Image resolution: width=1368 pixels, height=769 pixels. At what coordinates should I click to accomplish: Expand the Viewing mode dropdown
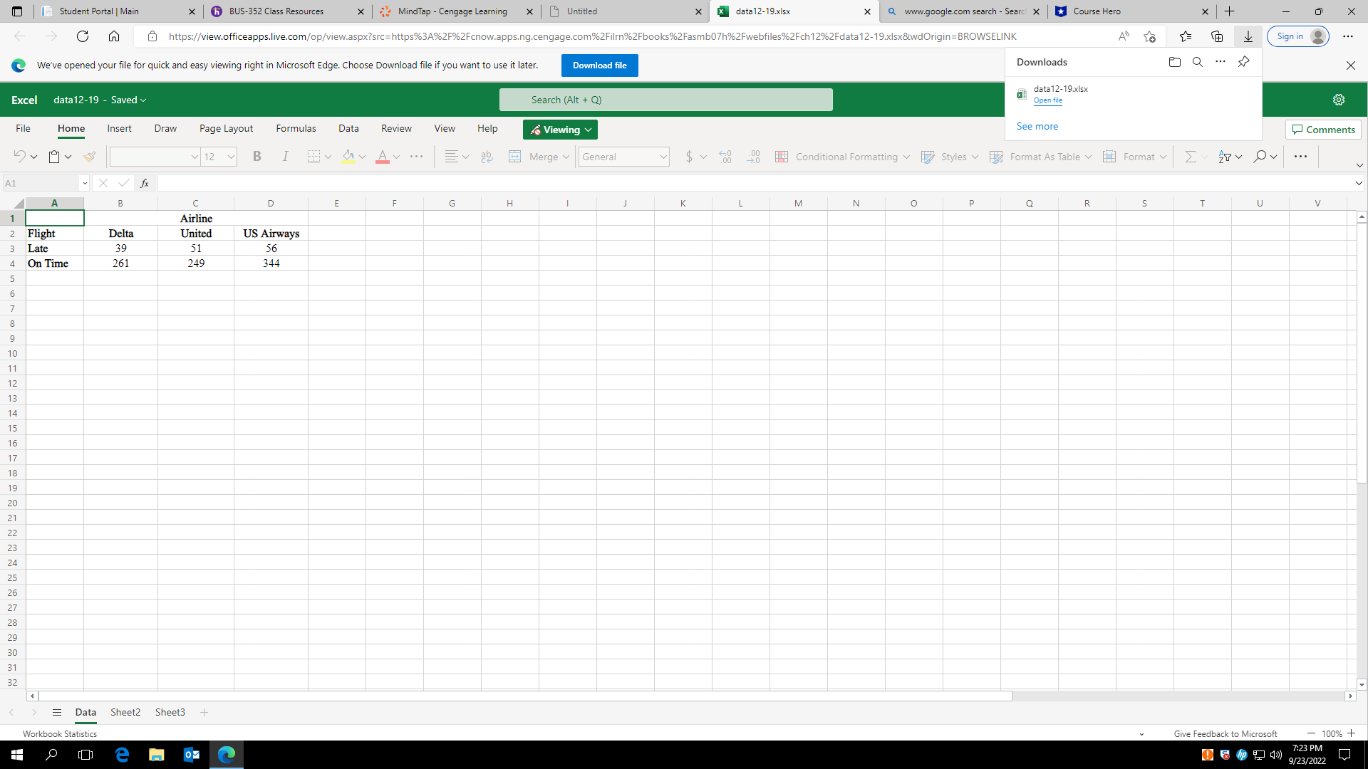tap(560, 130)
